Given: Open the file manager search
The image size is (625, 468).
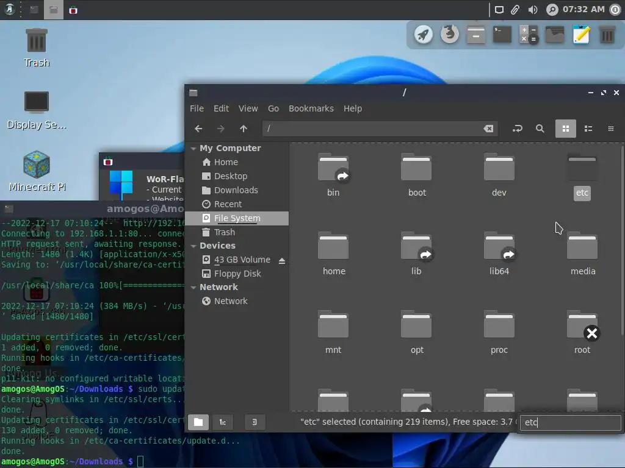Looking at the screenshot, I should [540, 129].
